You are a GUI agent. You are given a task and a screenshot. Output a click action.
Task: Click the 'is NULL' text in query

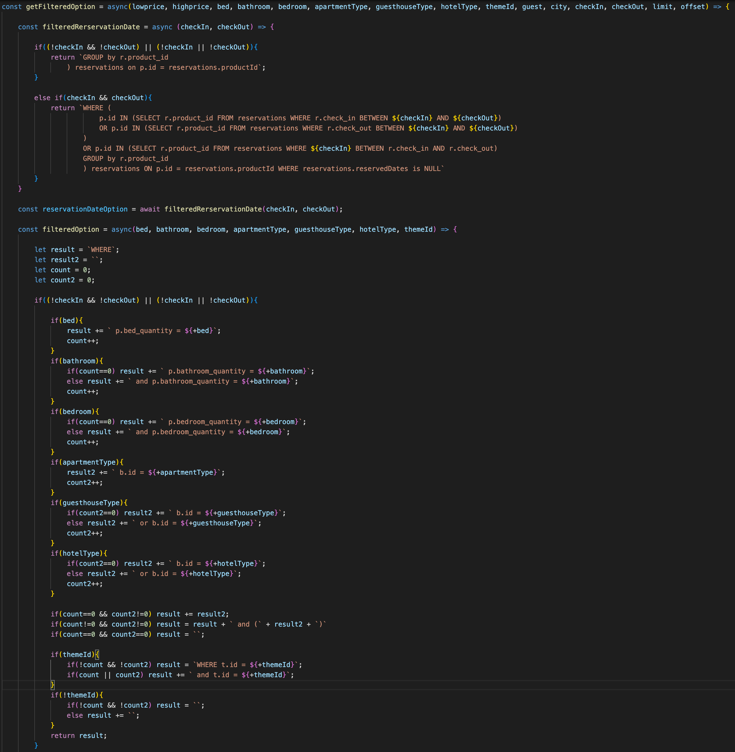pyautogui.click(x=426, y=169)
